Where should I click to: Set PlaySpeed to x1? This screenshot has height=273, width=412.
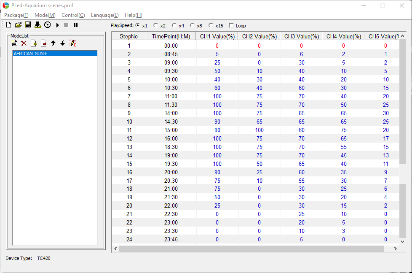138,25
